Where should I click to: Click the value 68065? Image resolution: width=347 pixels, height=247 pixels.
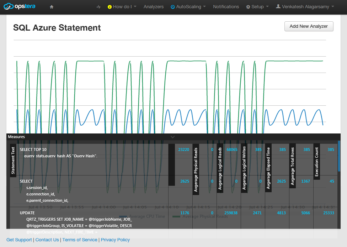point(232,149)
